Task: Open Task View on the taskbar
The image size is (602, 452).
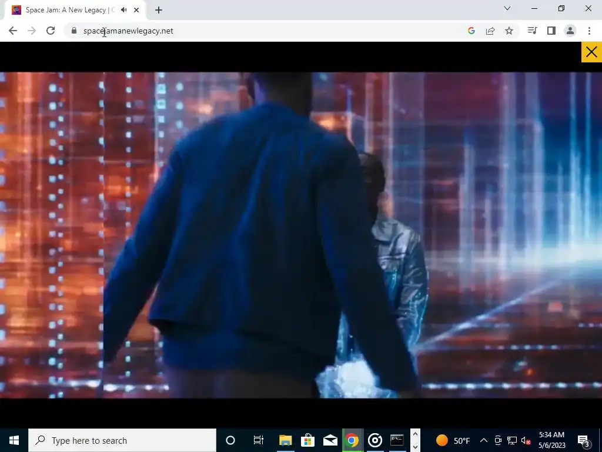Action: click(259, 440)
